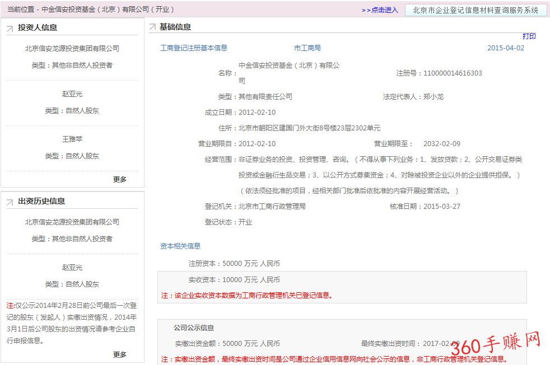This screenshot has width=550, height=365.
Task: Click the 营业期限自 value 2012-02-10
Action: pos(257,144)
